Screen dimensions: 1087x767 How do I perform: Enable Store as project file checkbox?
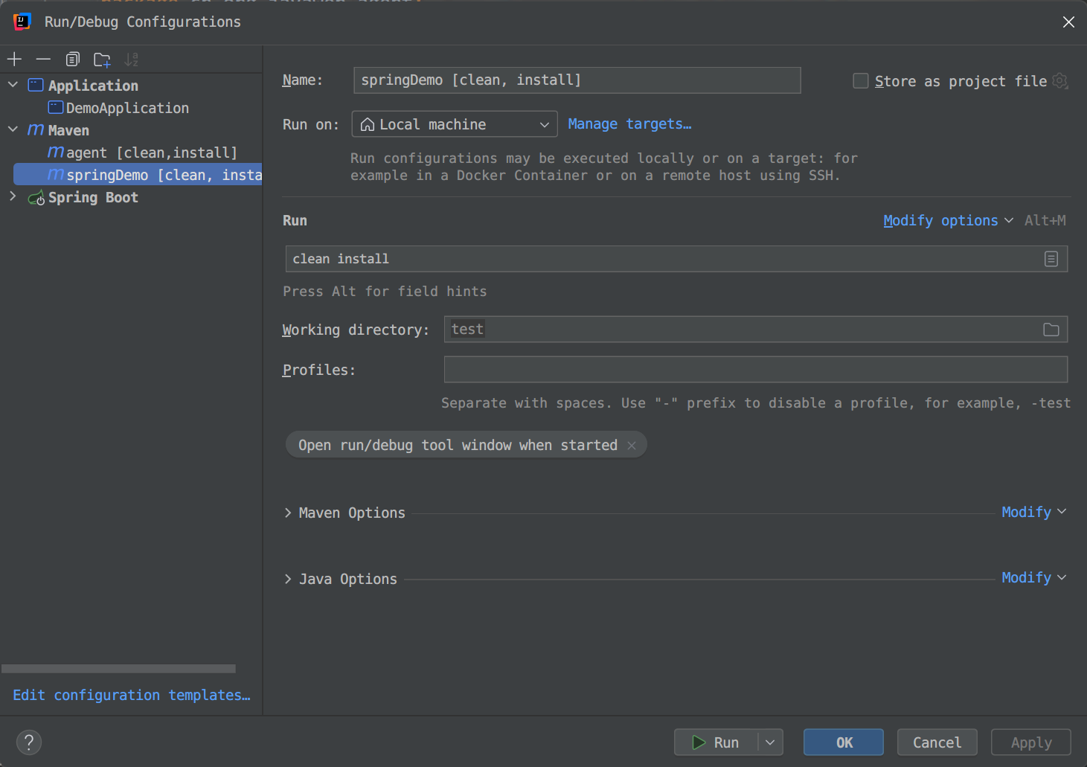point(861,80)
